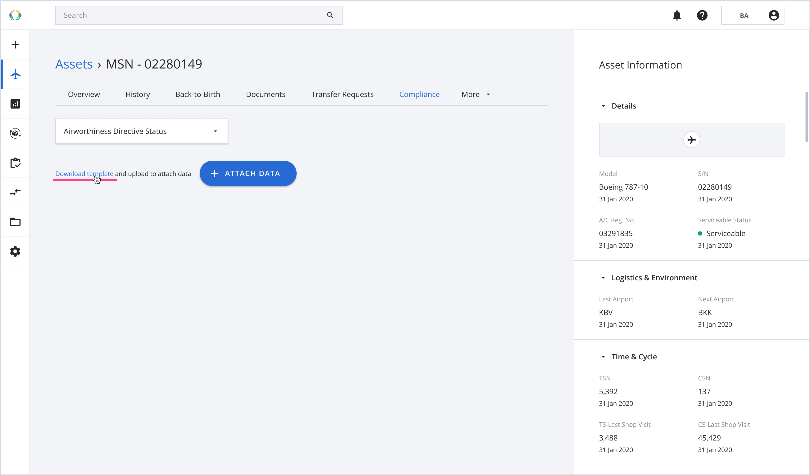The height and width of the screenshot is (475, 810).
Task: Click the ATTACH DATA button
Action: pos(248,173)
